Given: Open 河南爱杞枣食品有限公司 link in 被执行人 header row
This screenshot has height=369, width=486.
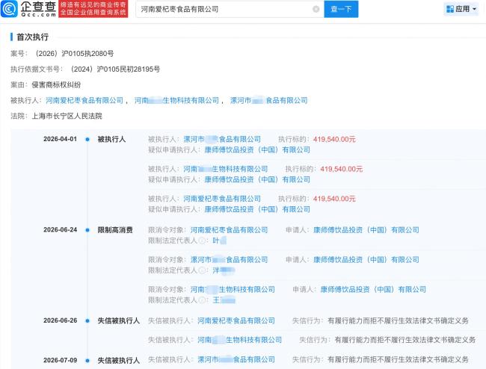Looking at the screenshot, I should [84, 100].
